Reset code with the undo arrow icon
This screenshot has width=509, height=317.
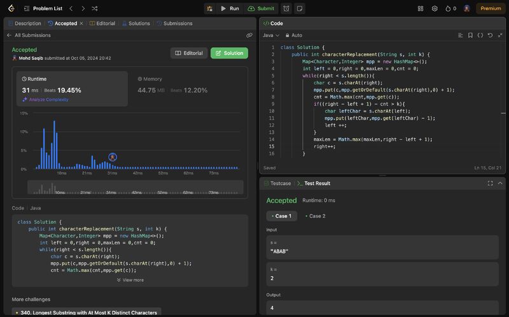pos(490,35)
